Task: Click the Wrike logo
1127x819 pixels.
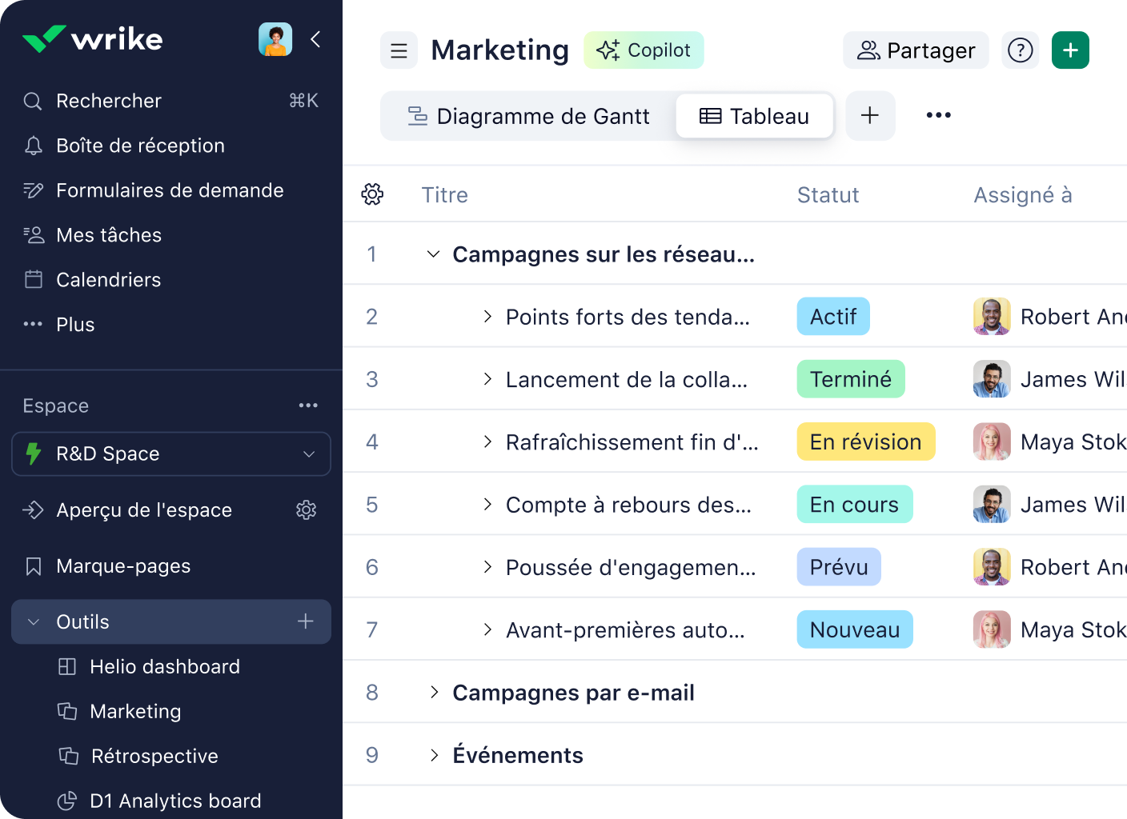Action: tap(92, 38)
